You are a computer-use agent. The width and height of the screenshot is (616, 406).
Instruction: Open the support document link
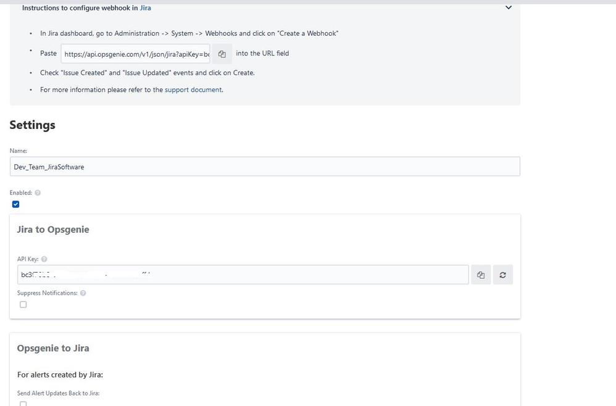(193, 89)
